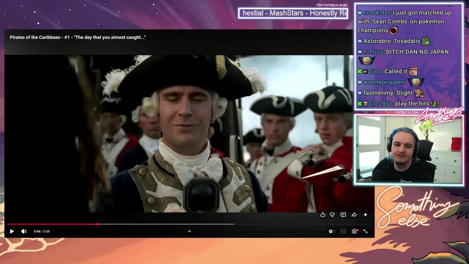Open the video title 'Pirates of the Caribbean - #1'
The image size is (469, 264).
(78, 37)
